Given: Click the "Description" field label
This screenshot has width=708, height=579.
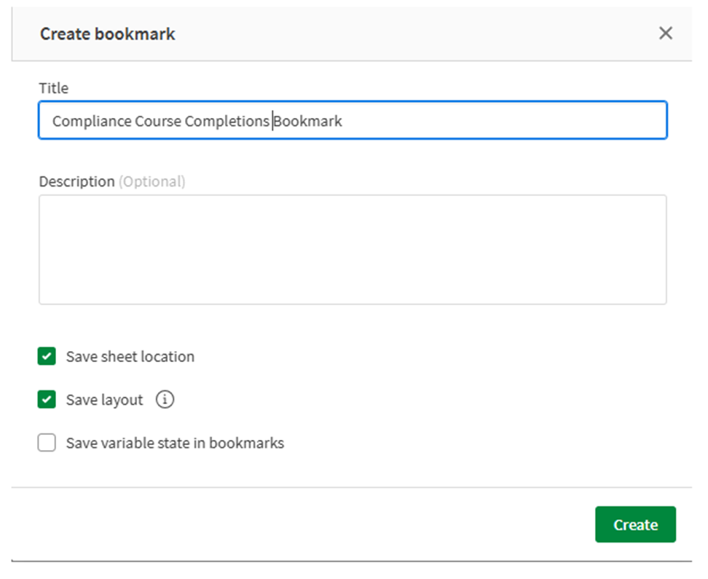Looking at the screenshot, I should (x=76, y=181).
